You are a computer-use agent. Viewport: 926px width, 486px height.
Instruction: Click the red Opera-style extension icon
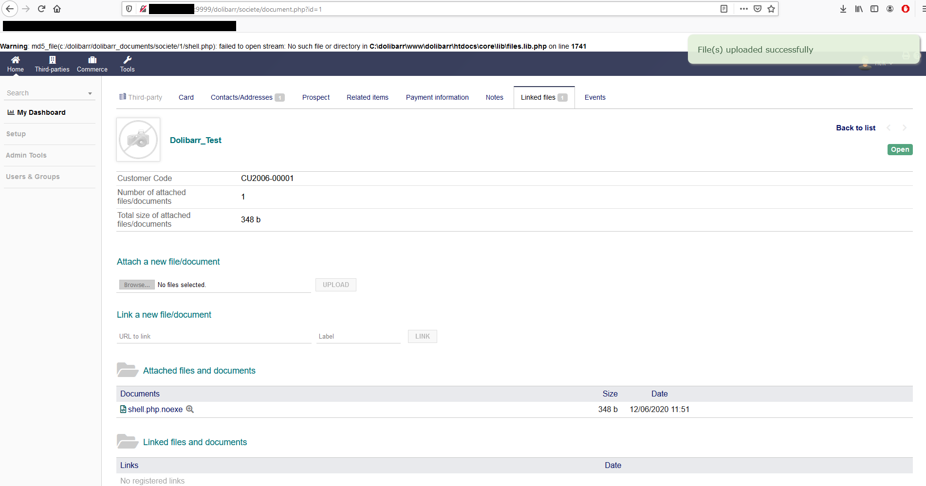click(906, 9)
